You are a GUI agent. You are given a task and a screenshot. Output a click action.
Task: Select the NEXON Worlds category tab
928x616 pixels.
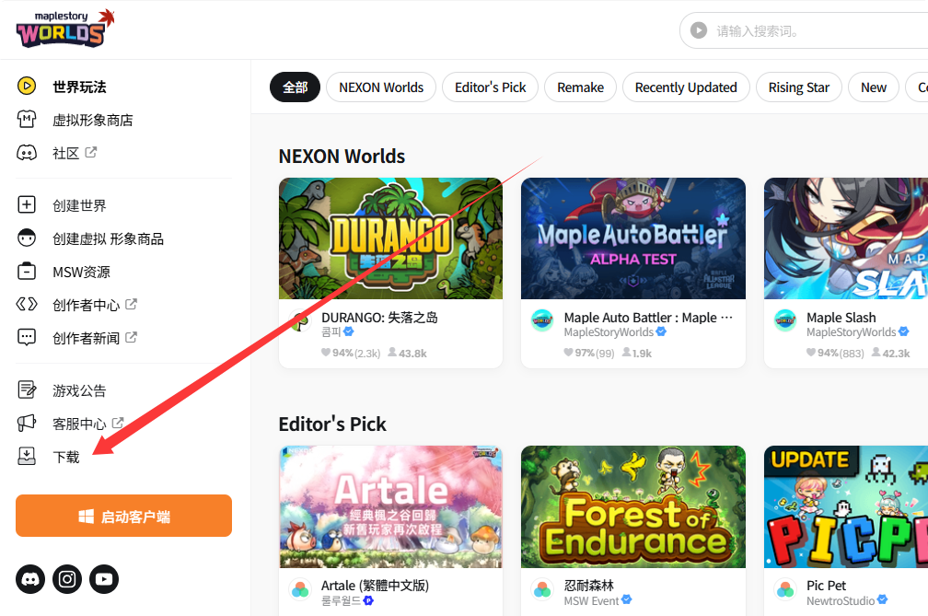pyautogui.click(x=381, y=87)
